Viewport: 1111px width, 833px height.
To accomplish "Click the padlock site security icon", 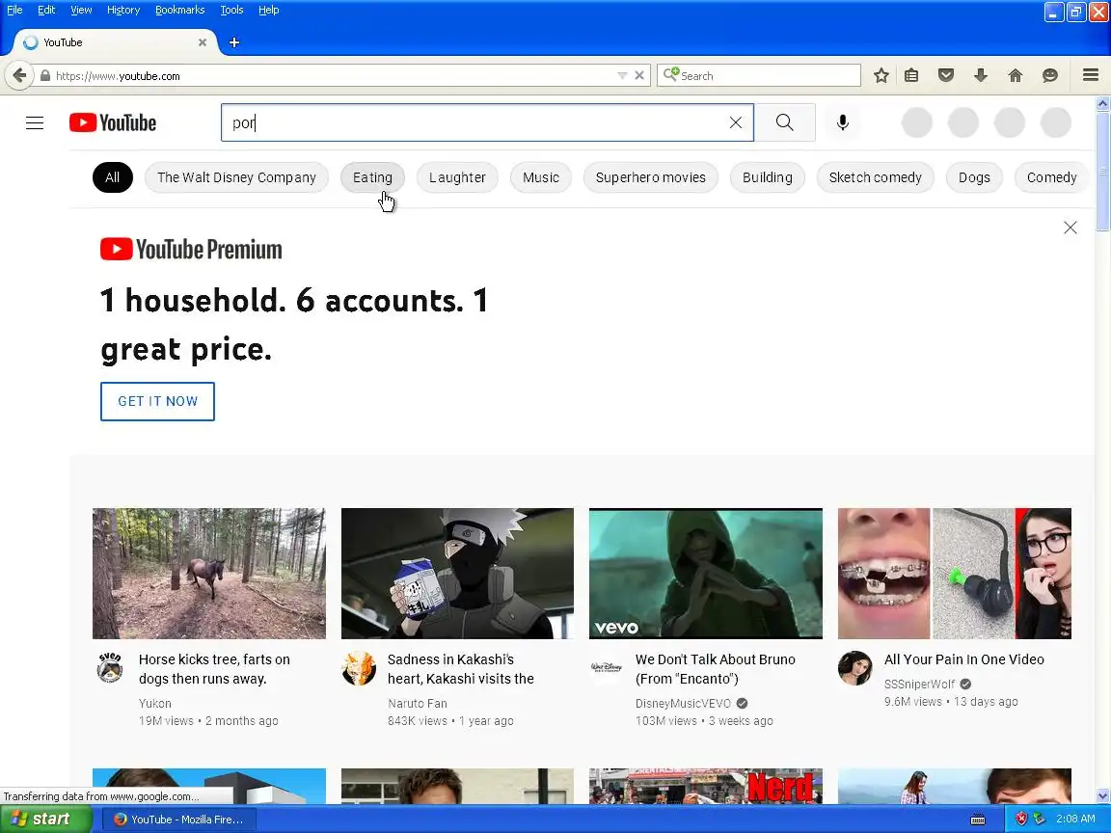I will tap(45, 76).
